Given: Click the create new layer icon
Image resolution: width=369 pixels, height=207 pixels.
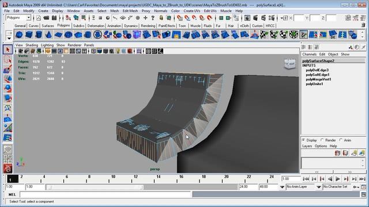Looking at the screenshot, I should 353,153.
